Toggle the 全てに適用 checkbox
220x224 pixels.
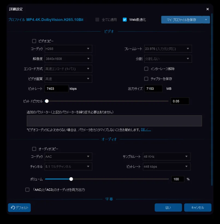point(97,20)
